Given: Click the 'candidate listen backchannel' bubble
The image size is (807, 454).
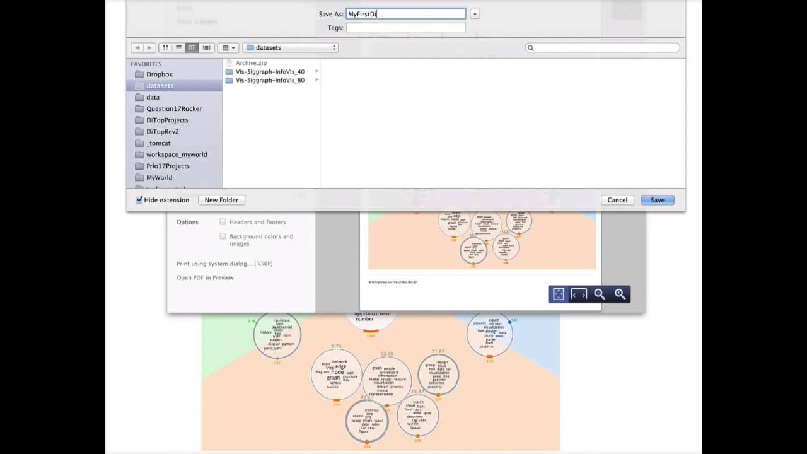Looking at the screenshot, I should click(x=277, y=335).
